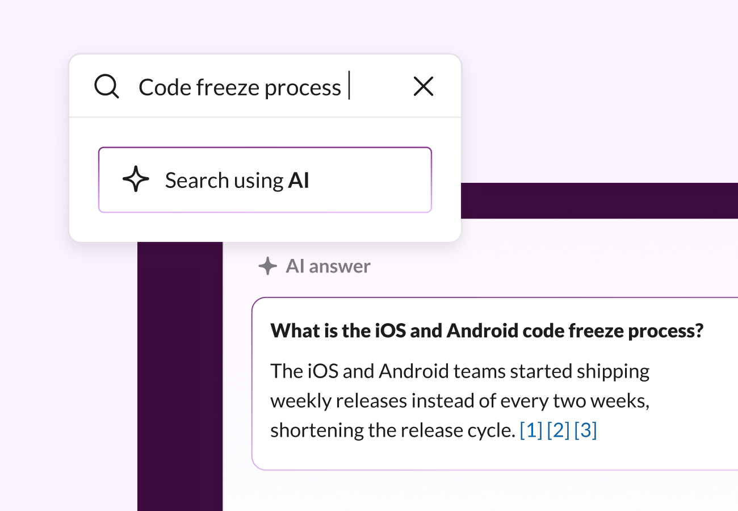Screen dimensions: 738x511
Task: Click the magnifying glass search icon
Action: pyautogui.click(x=106, y=86)
